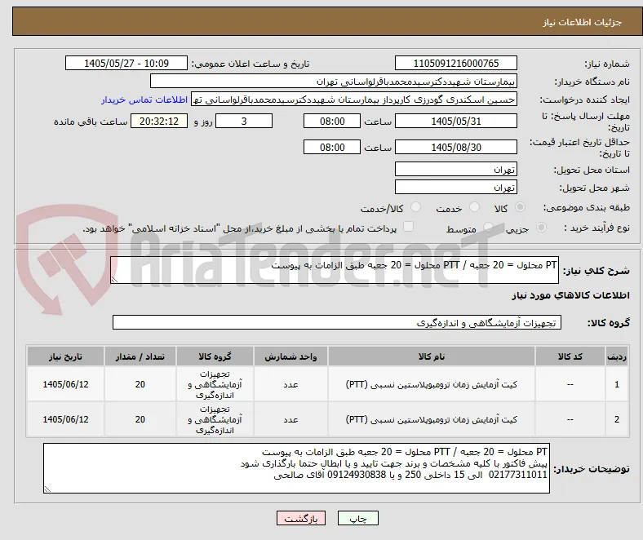The width and height of the screenshot is (643, 540).
Task: Click row 1 need date 1405/06/12
Action: tap(65, 384)
